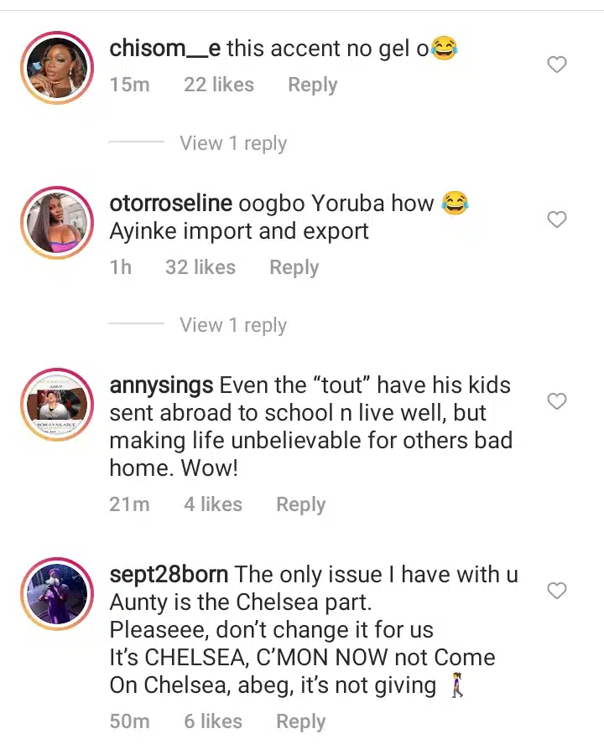Reply to otorroseline's comment

tap(294, 267)
